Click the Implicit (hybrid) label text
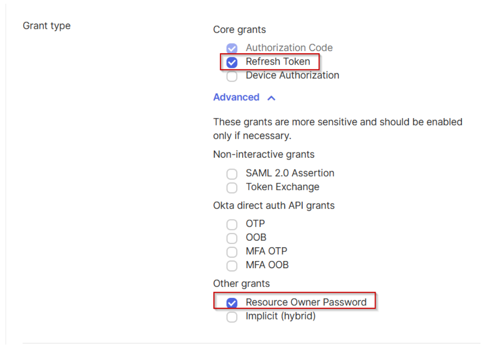The image size is (495, 346). [281, 316]
